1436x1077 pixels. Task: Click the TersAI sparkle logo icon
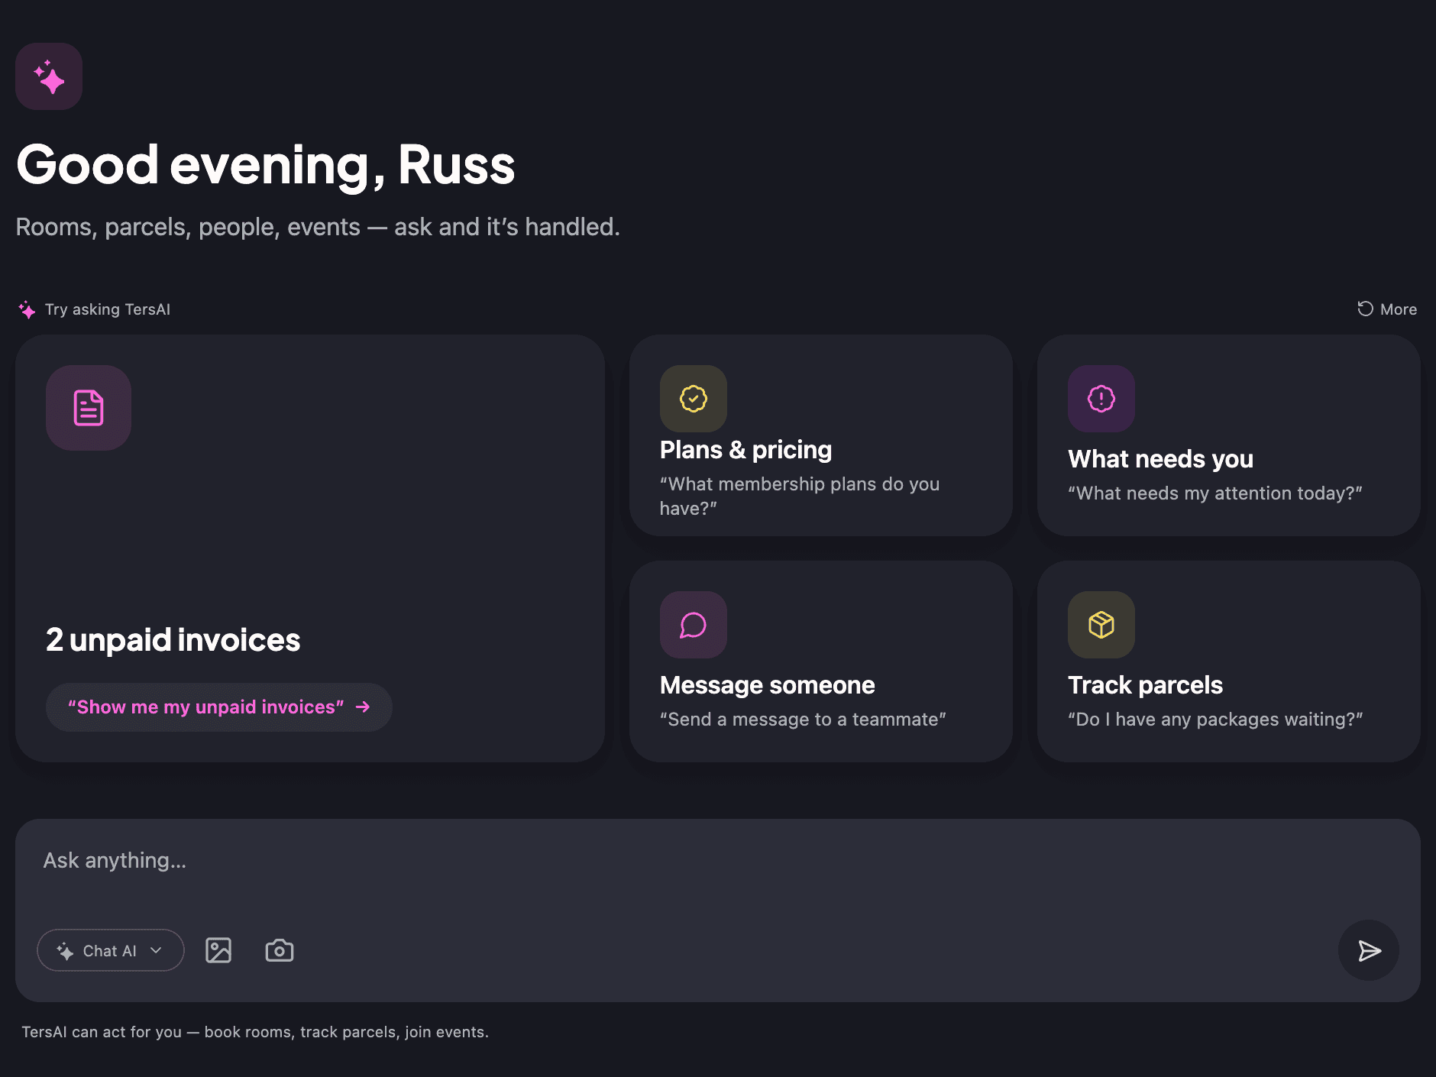tap(49, 76)
